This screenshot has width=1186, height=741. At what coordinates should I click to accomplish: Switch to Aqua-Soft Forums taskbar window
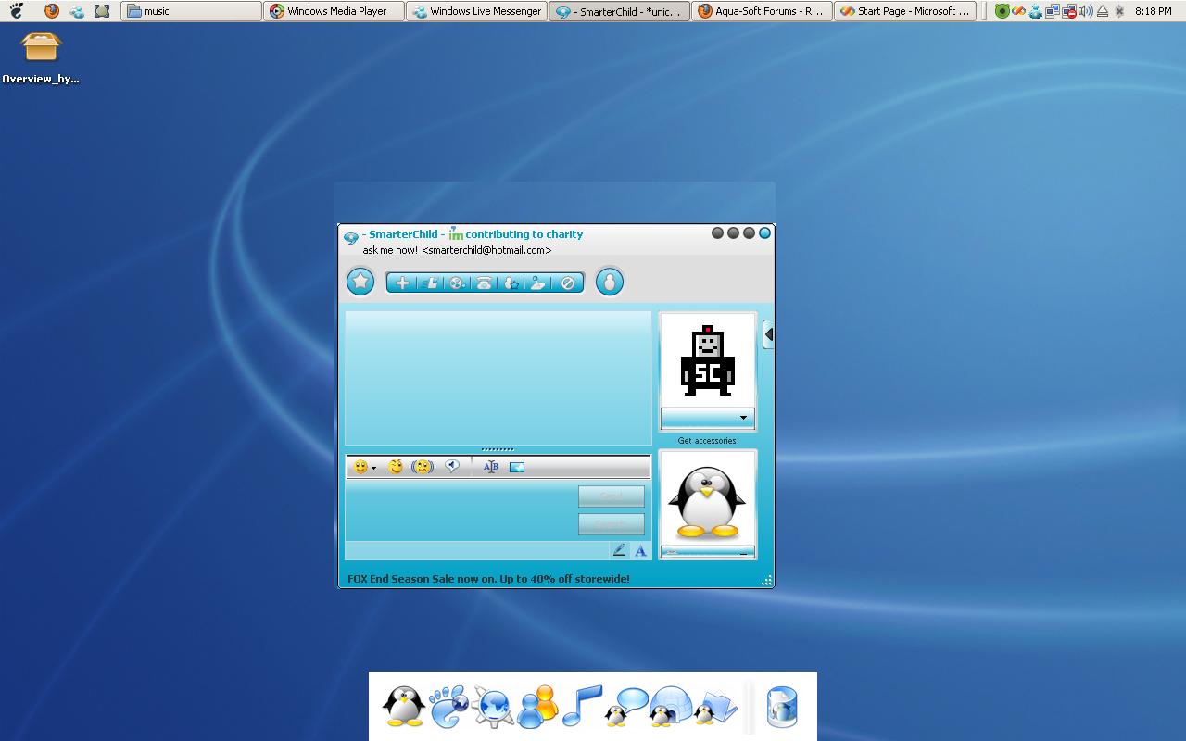(x=762, y=11)
